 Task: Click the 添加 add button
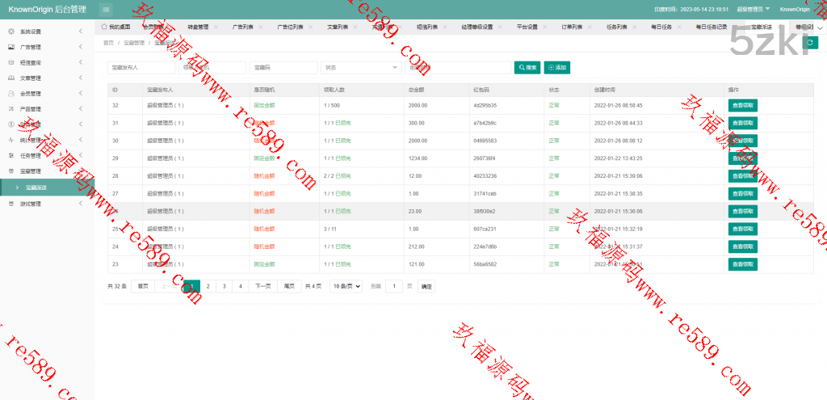coord(558,67)
